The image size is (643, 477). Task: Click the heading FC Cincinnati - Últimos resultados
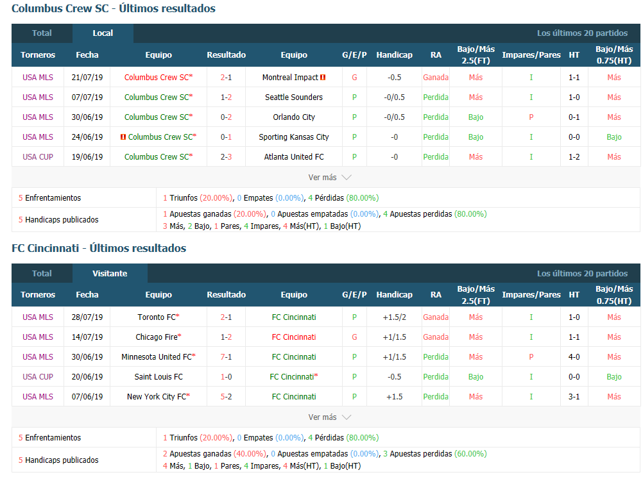99,248
